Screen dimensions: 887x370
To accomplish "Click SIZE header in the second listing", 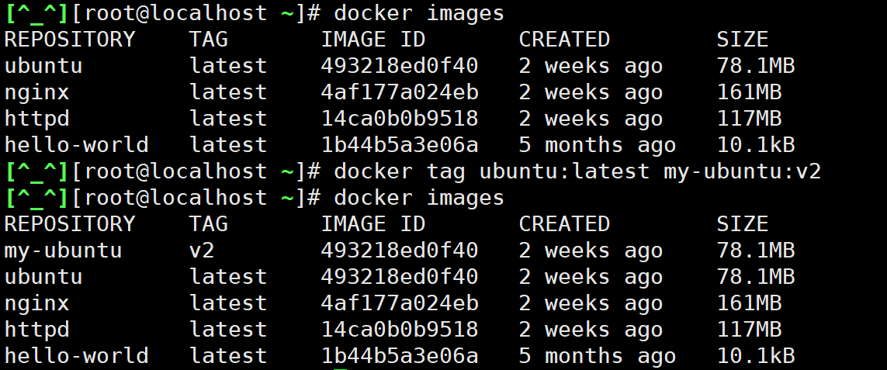I will coord(742,225).
